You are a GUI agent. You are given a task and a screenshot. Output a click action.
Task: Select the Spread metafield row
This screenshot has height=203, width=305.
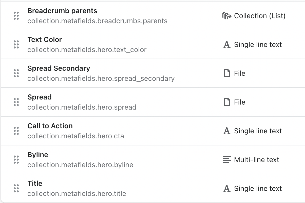(x=101, y=102)
